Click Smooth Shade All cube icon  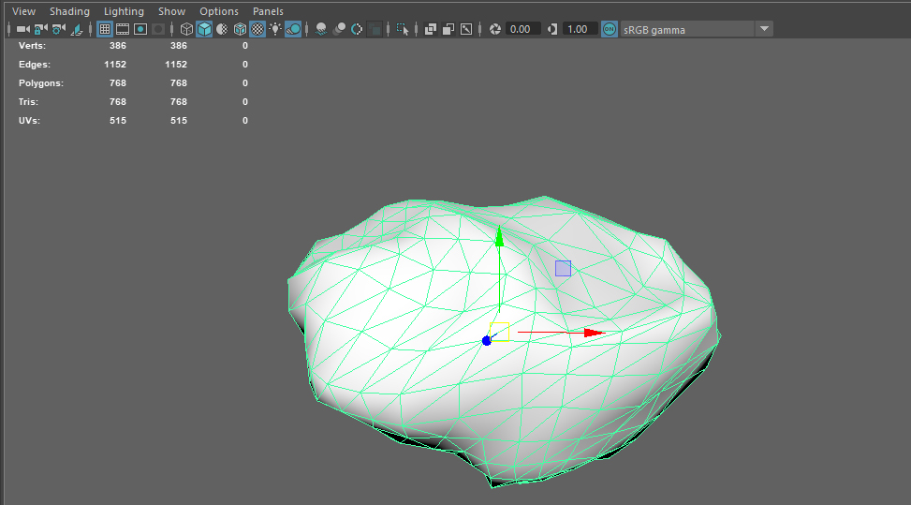click(204, 29)
